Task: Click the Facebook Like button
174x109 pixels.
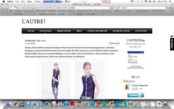Action: [135, 89]
